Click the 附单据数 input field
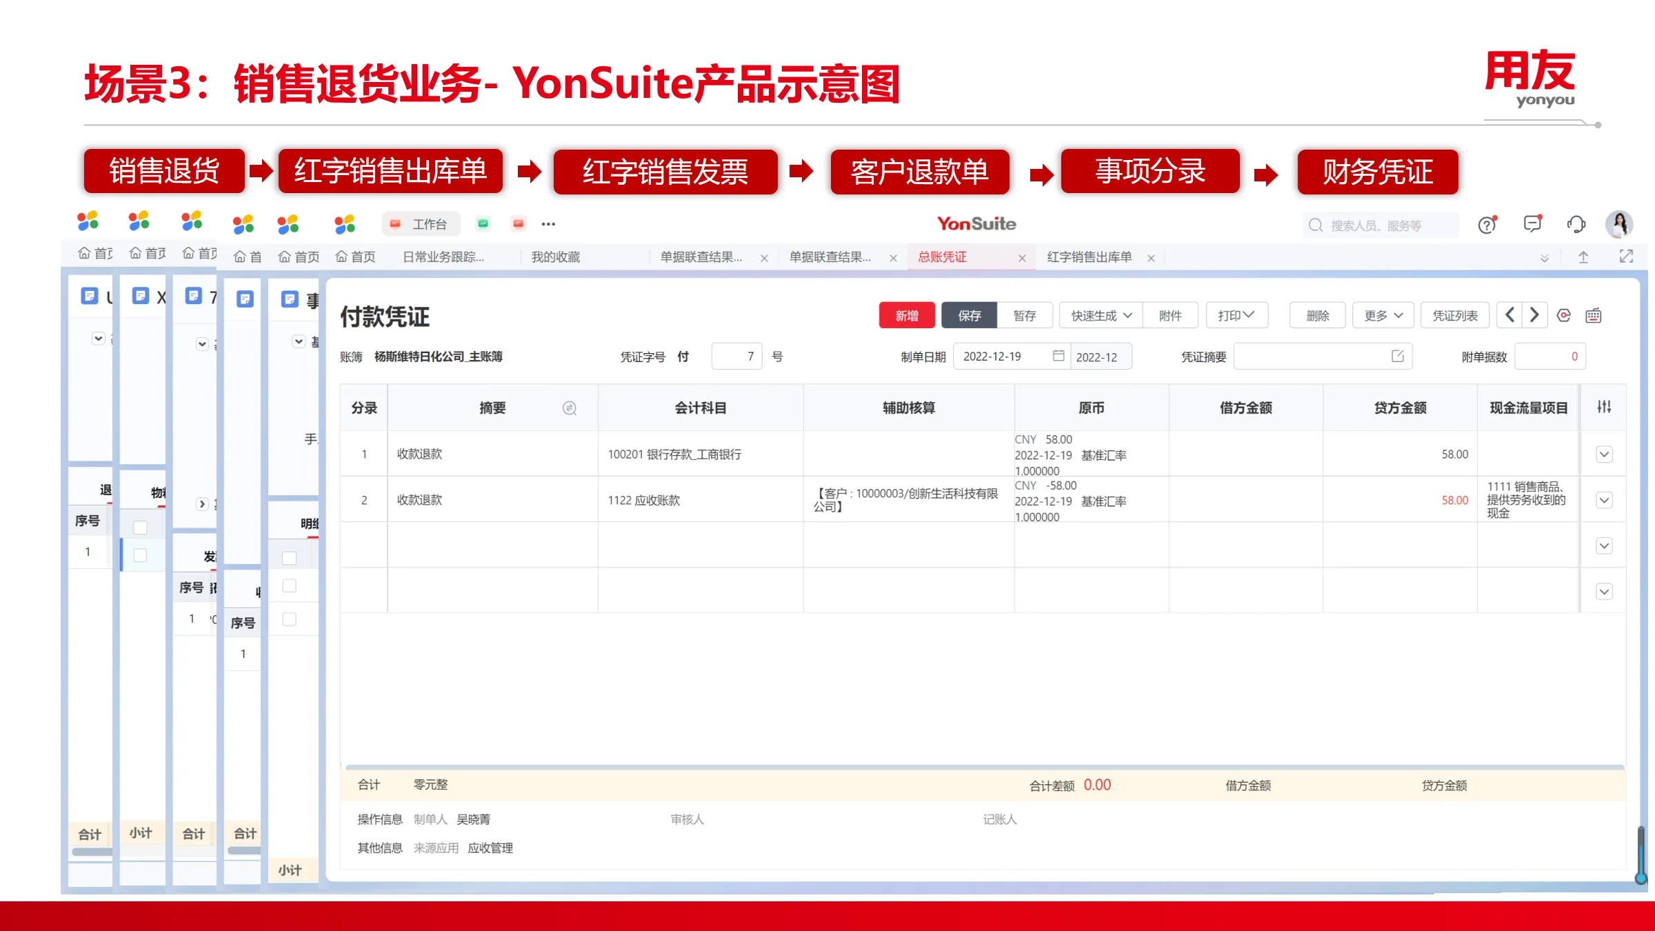This screenshot has height=931, width=1655. click(1549, 356)
